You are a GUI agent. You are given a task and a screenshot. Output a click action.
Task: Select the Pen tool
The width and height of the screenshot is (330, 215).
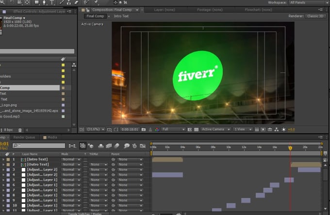click(x=44, y=2)
